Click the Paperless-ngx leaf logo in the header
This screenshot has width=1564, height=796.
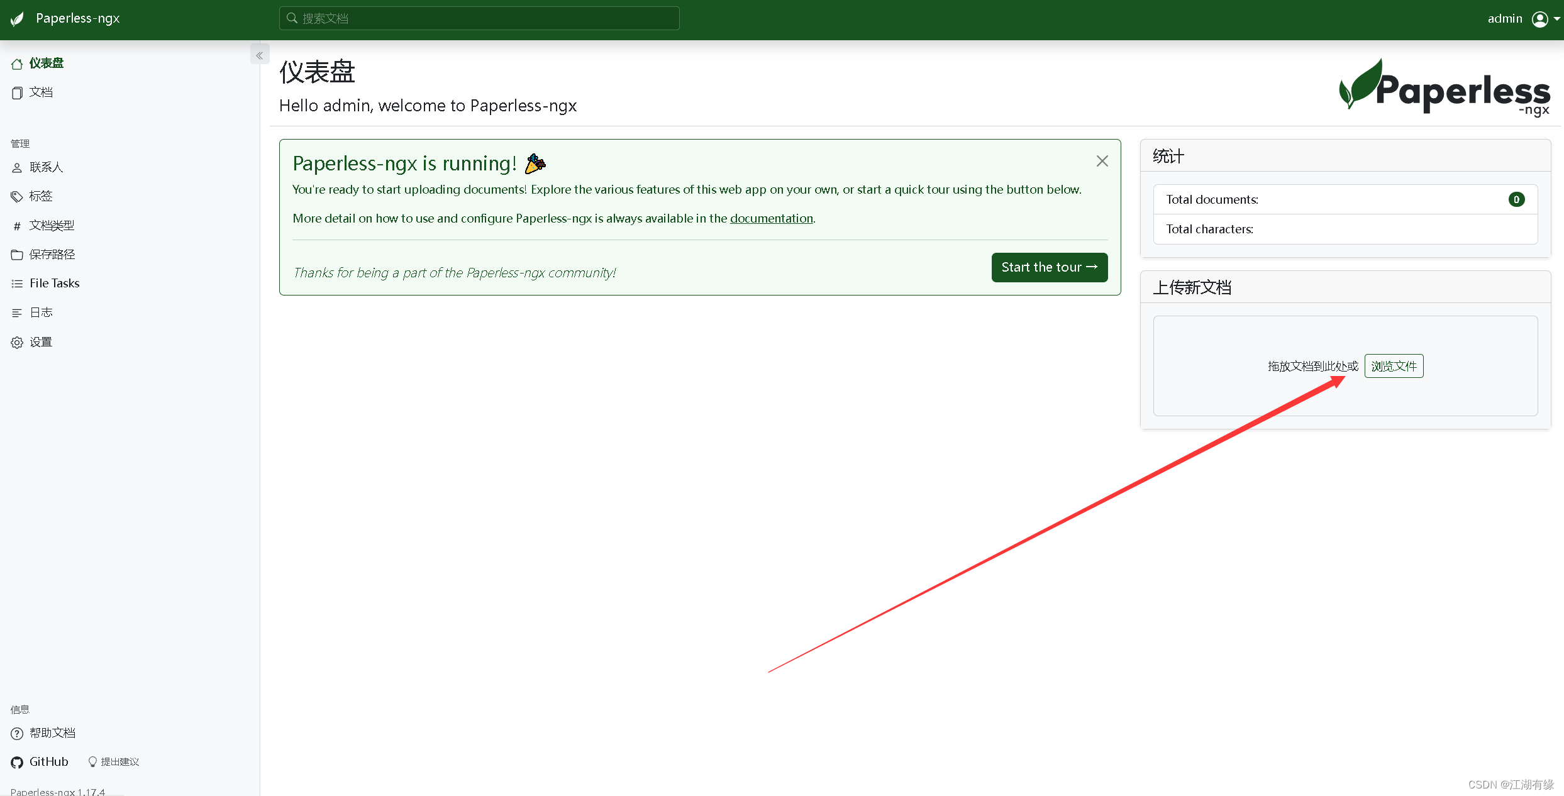pos(18,19)
